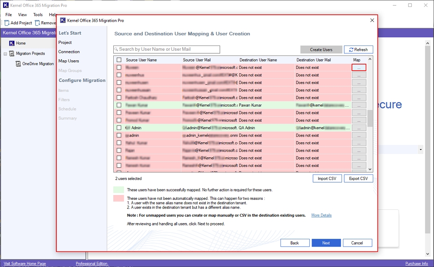Click the Refresh button icon
Image resolution: width=434 pixels, height=267 pixels.
pyautogui.click(x=351, y=50)
